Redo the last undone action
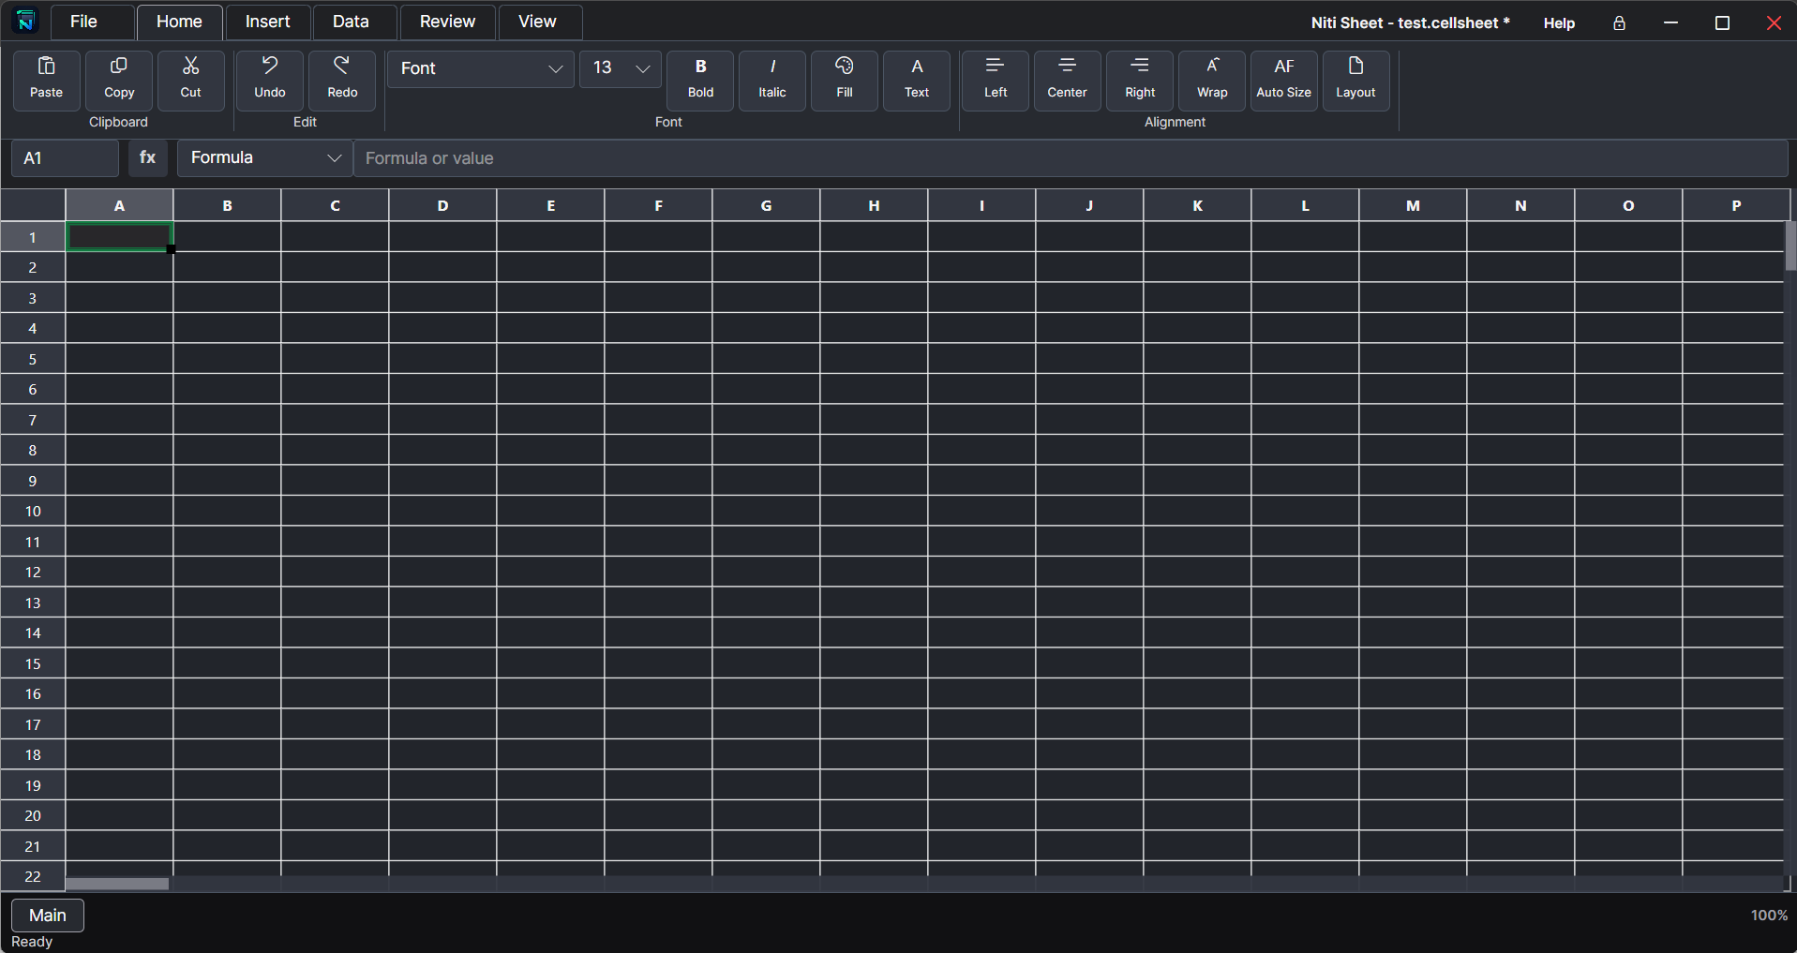 tap(342, 80)
